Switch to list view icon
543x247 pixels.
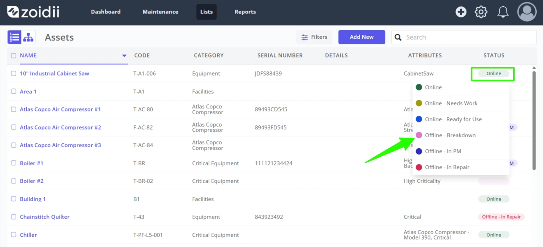[x=15, y=37]
